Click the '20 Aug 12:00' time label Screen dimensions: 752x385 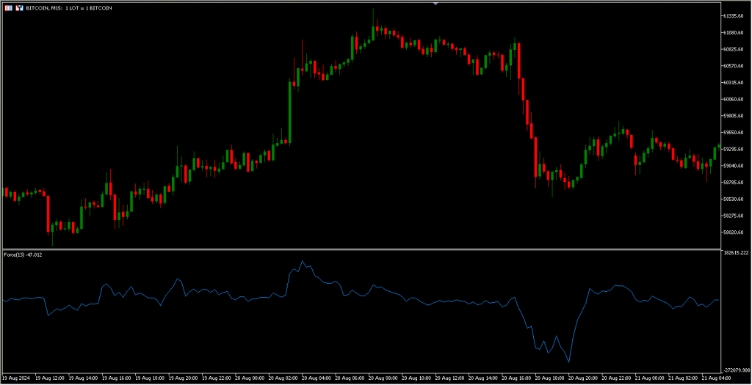[450, 378]
